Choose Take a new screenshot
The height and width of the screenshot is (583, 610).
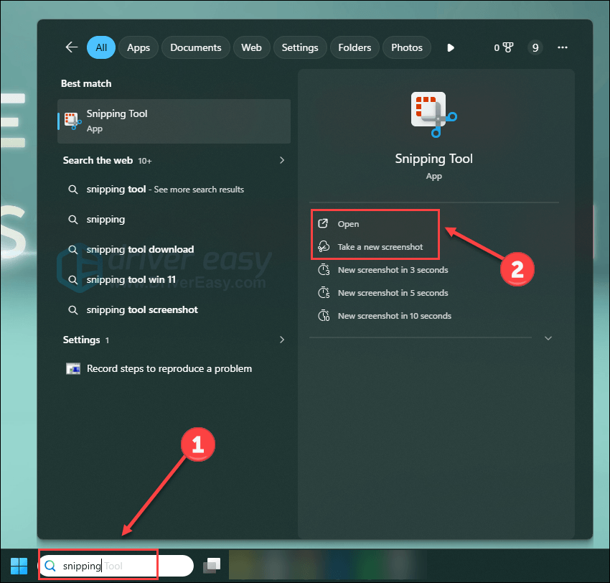380,247
